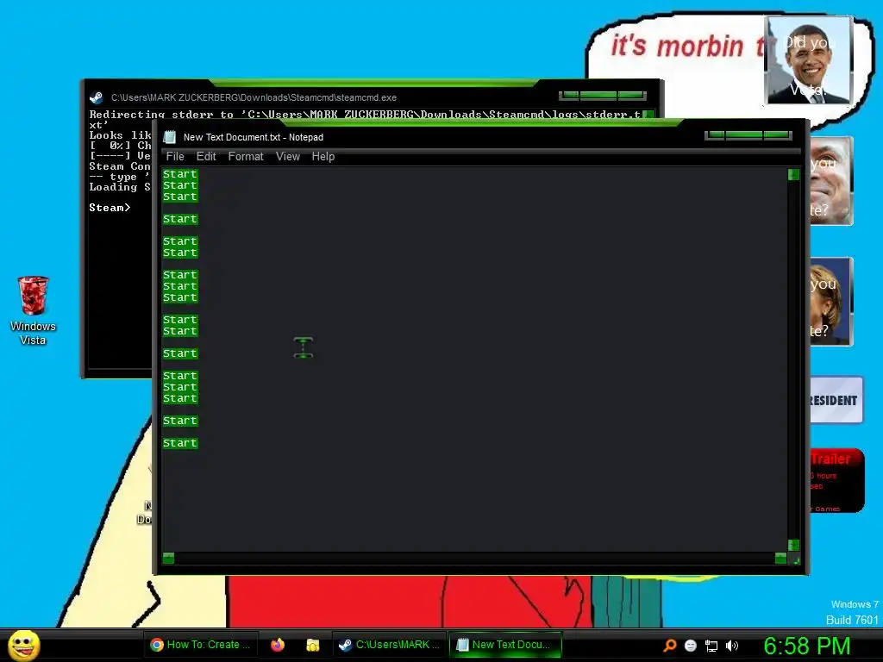This screenshot has width=883, height=662.
Task: Click the steamcmd.exe title bar path
Action: click(x=254, y=97)
